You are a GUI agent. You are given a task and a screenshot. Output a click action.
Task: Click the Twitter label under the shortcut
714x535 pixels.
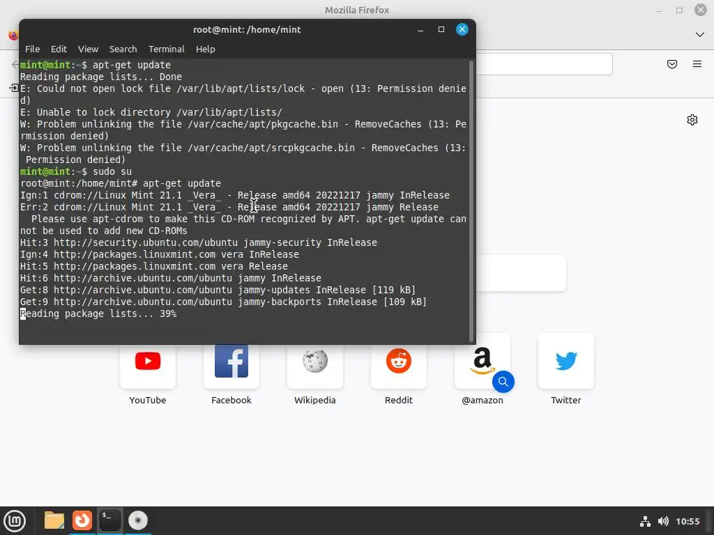pyautogui.click(x=566, y=401)
